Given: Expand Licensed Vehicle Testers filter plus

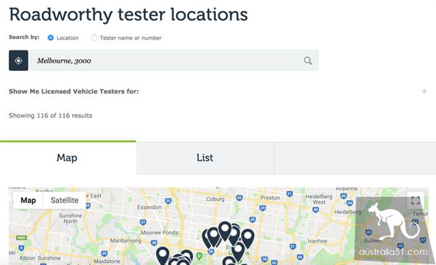Looking at the screenshot, I should (x=424, y=91).
